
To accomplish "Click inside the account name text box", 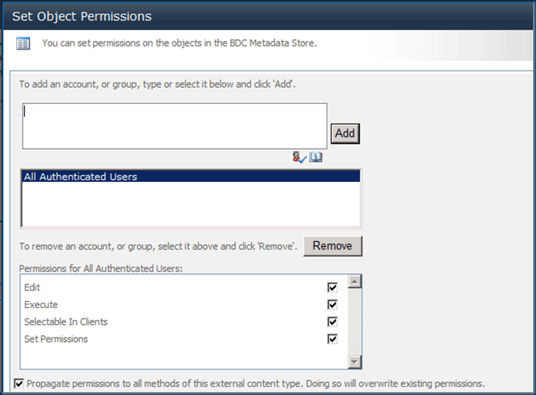I will [x=175, y=127].
